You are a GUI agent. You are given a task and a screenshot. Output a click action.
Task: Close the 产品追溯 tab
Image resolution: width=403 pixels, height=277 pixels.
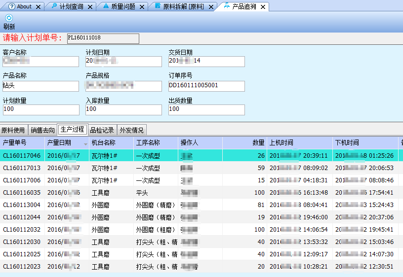click(262, 7)
